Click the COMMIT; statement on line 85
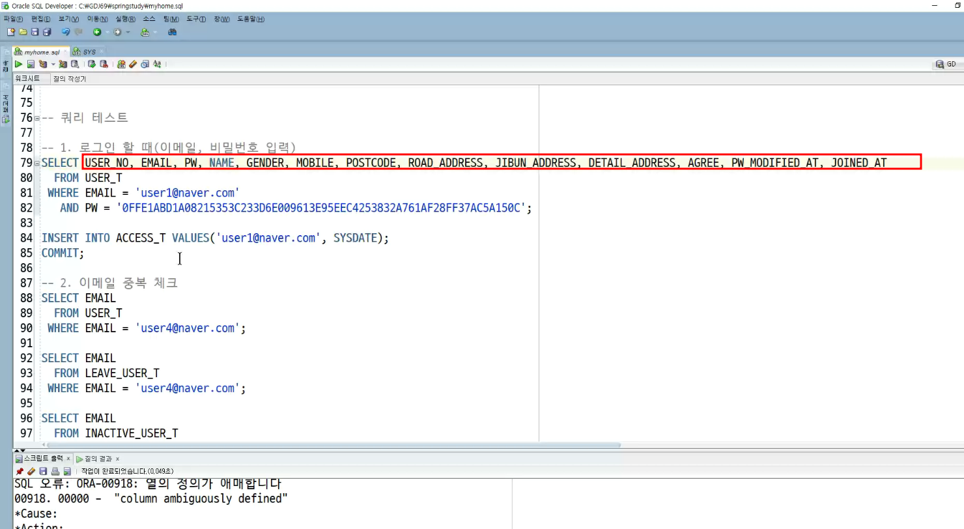This screenshot has height=529, width=964. click(x=63, y=253)
